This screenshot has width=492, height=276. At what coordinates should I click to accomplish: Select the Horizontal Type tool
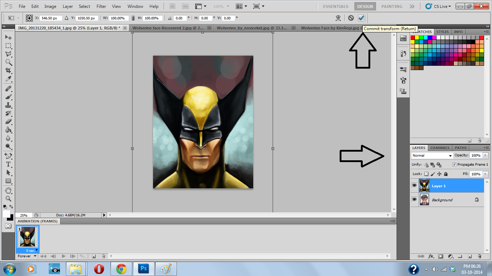coord(8,164)
